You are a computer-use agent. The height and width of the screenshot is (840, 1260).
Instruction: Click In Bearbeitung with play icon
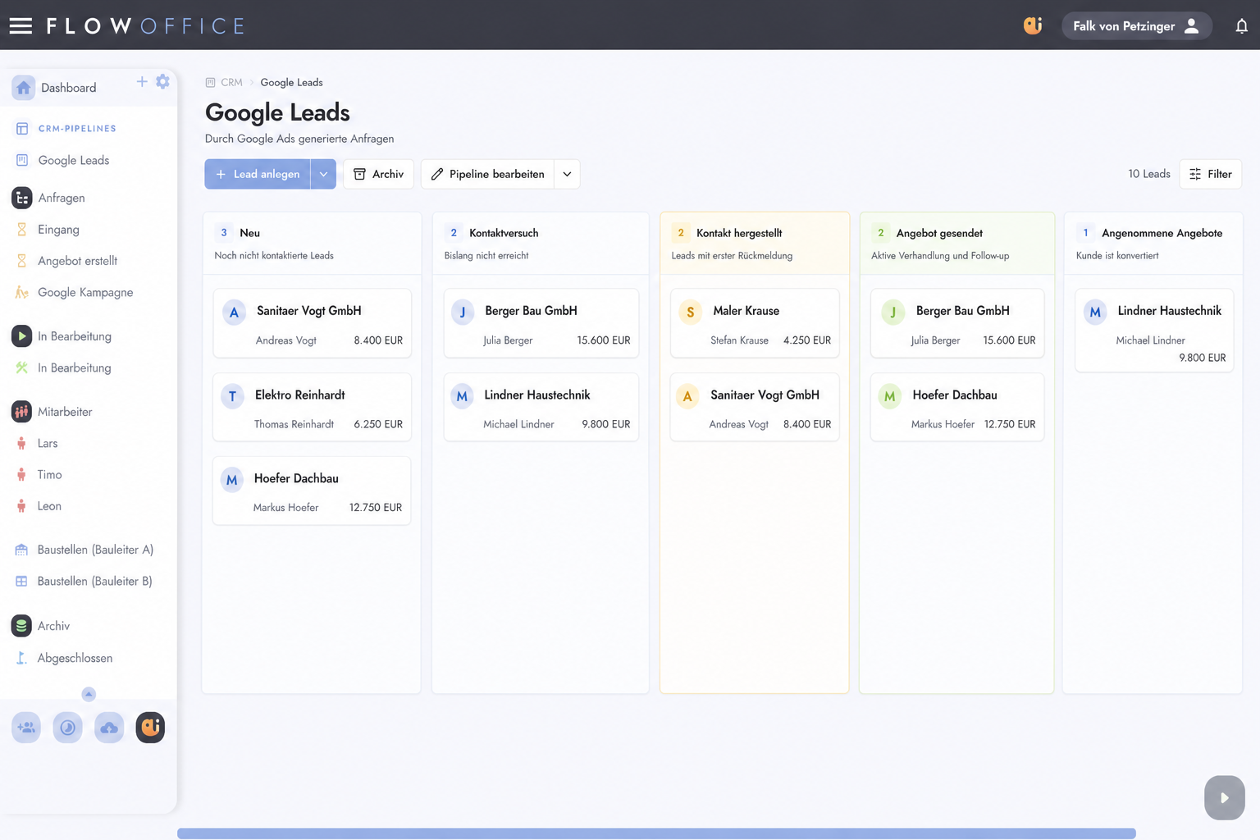pyautogui.click(x=21, y=336)
